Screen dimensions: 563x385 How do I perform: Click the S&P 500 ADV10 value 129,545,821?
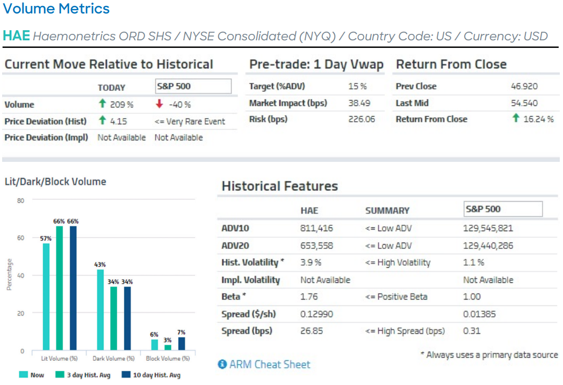[x=488, y=229]
